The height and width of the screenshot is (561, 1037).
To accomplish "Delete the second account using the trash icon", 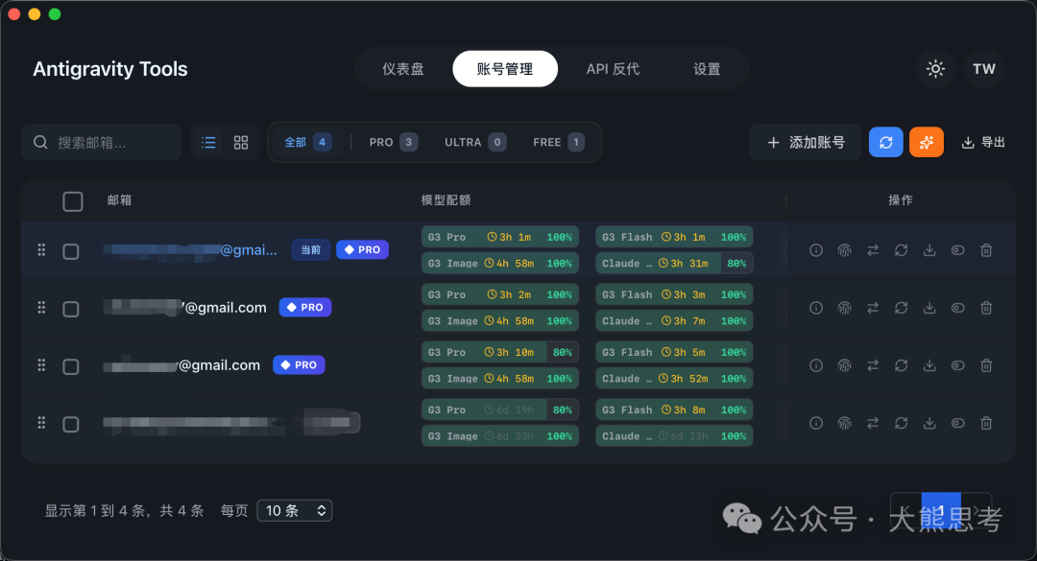I will pyautogui.click(x=986, y=307).
